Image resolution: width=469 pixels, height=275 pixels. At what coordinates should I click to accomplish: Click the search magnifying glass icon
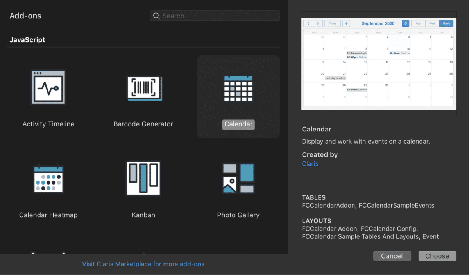[x=156, y=16]
